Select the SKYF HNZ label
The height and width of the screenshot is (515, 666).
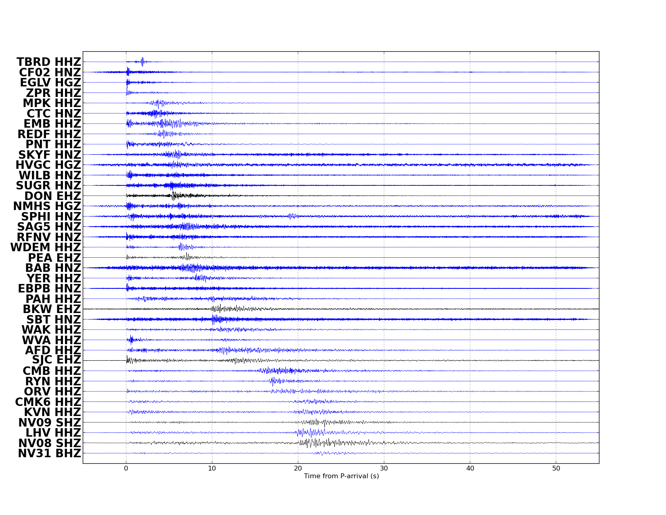pyautogui.click(x=50, y=155)
